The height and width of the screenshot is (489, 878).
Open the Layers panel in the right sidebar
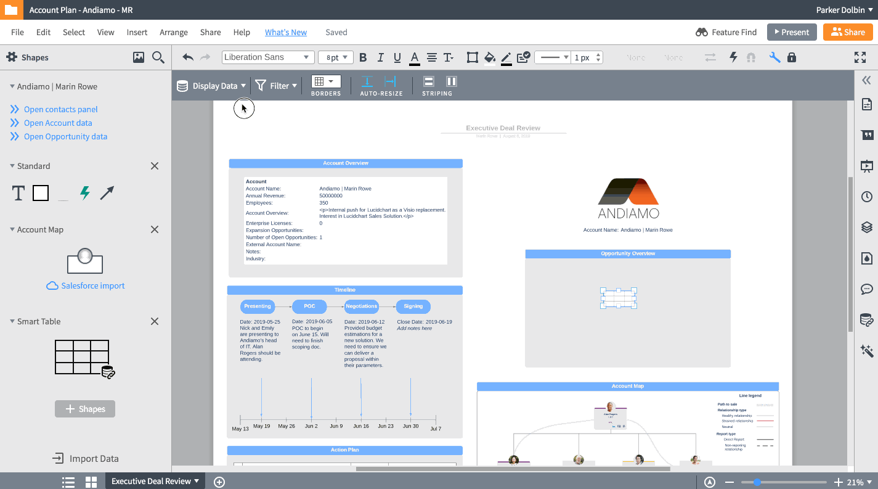pyautogui.click(x=866, y=226)
